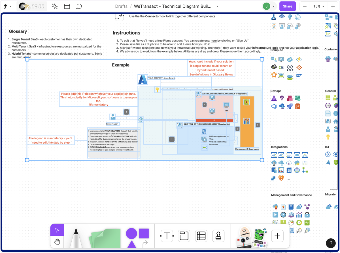Select the envelope icon in Integrations
340x253 pixels.
tap(297, 155)
